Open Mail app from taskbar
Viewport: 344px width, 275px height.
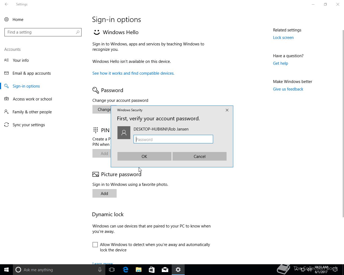click(x=165, y=270)
